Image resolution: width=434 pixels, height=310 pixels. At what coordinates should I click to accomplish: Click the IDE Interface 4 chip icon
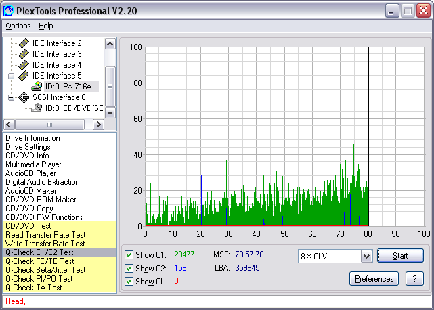coord(24,65)
